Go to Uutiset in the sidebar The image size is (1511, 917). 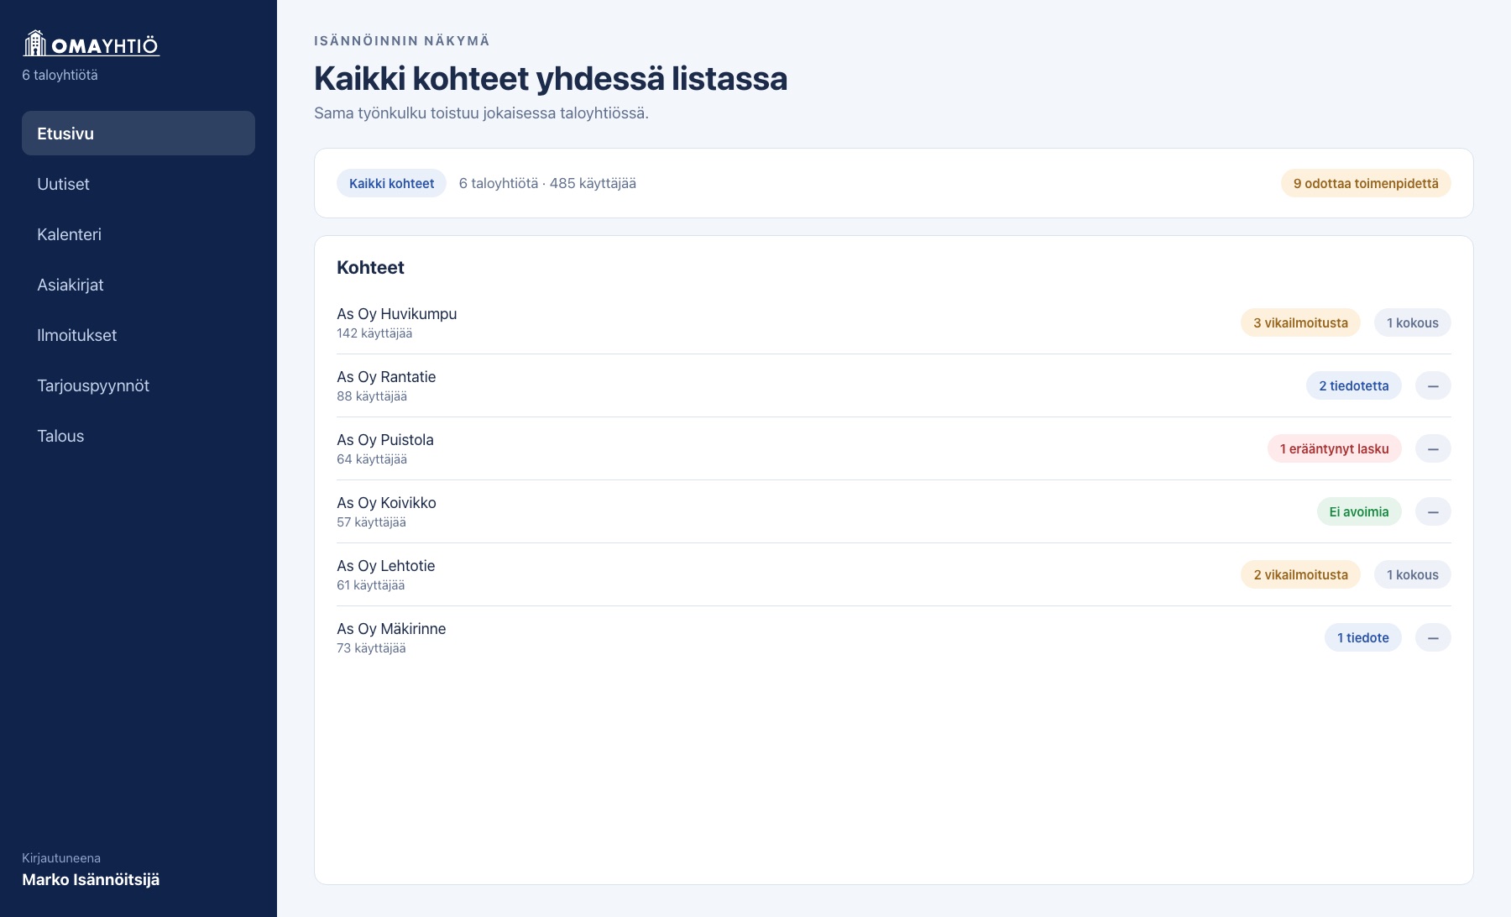(x=139, y=183)
